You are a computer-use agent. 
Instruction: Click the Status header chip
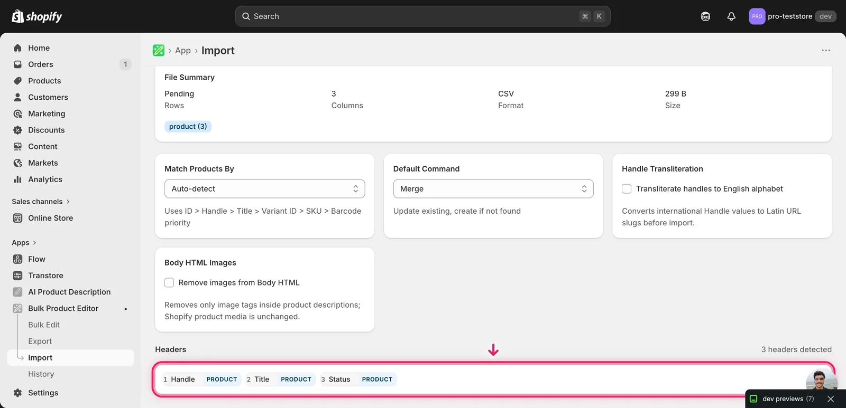coord(358,379)
